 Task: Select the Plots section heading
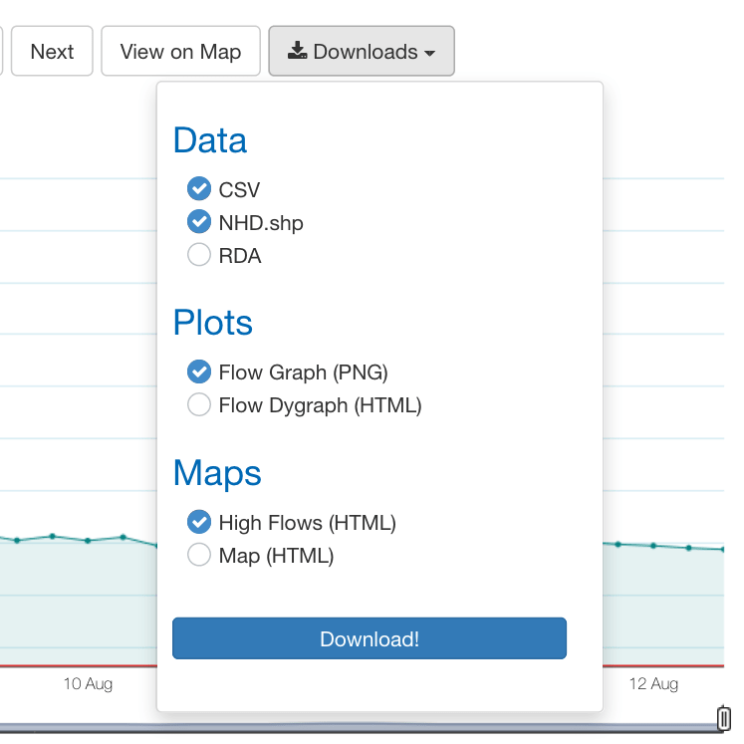pos(212,323)
